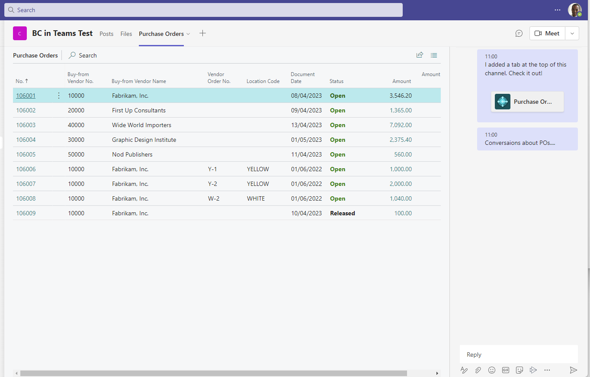
Task: Open the row actions menu for 106001
Action: click(x=59, y=96)
